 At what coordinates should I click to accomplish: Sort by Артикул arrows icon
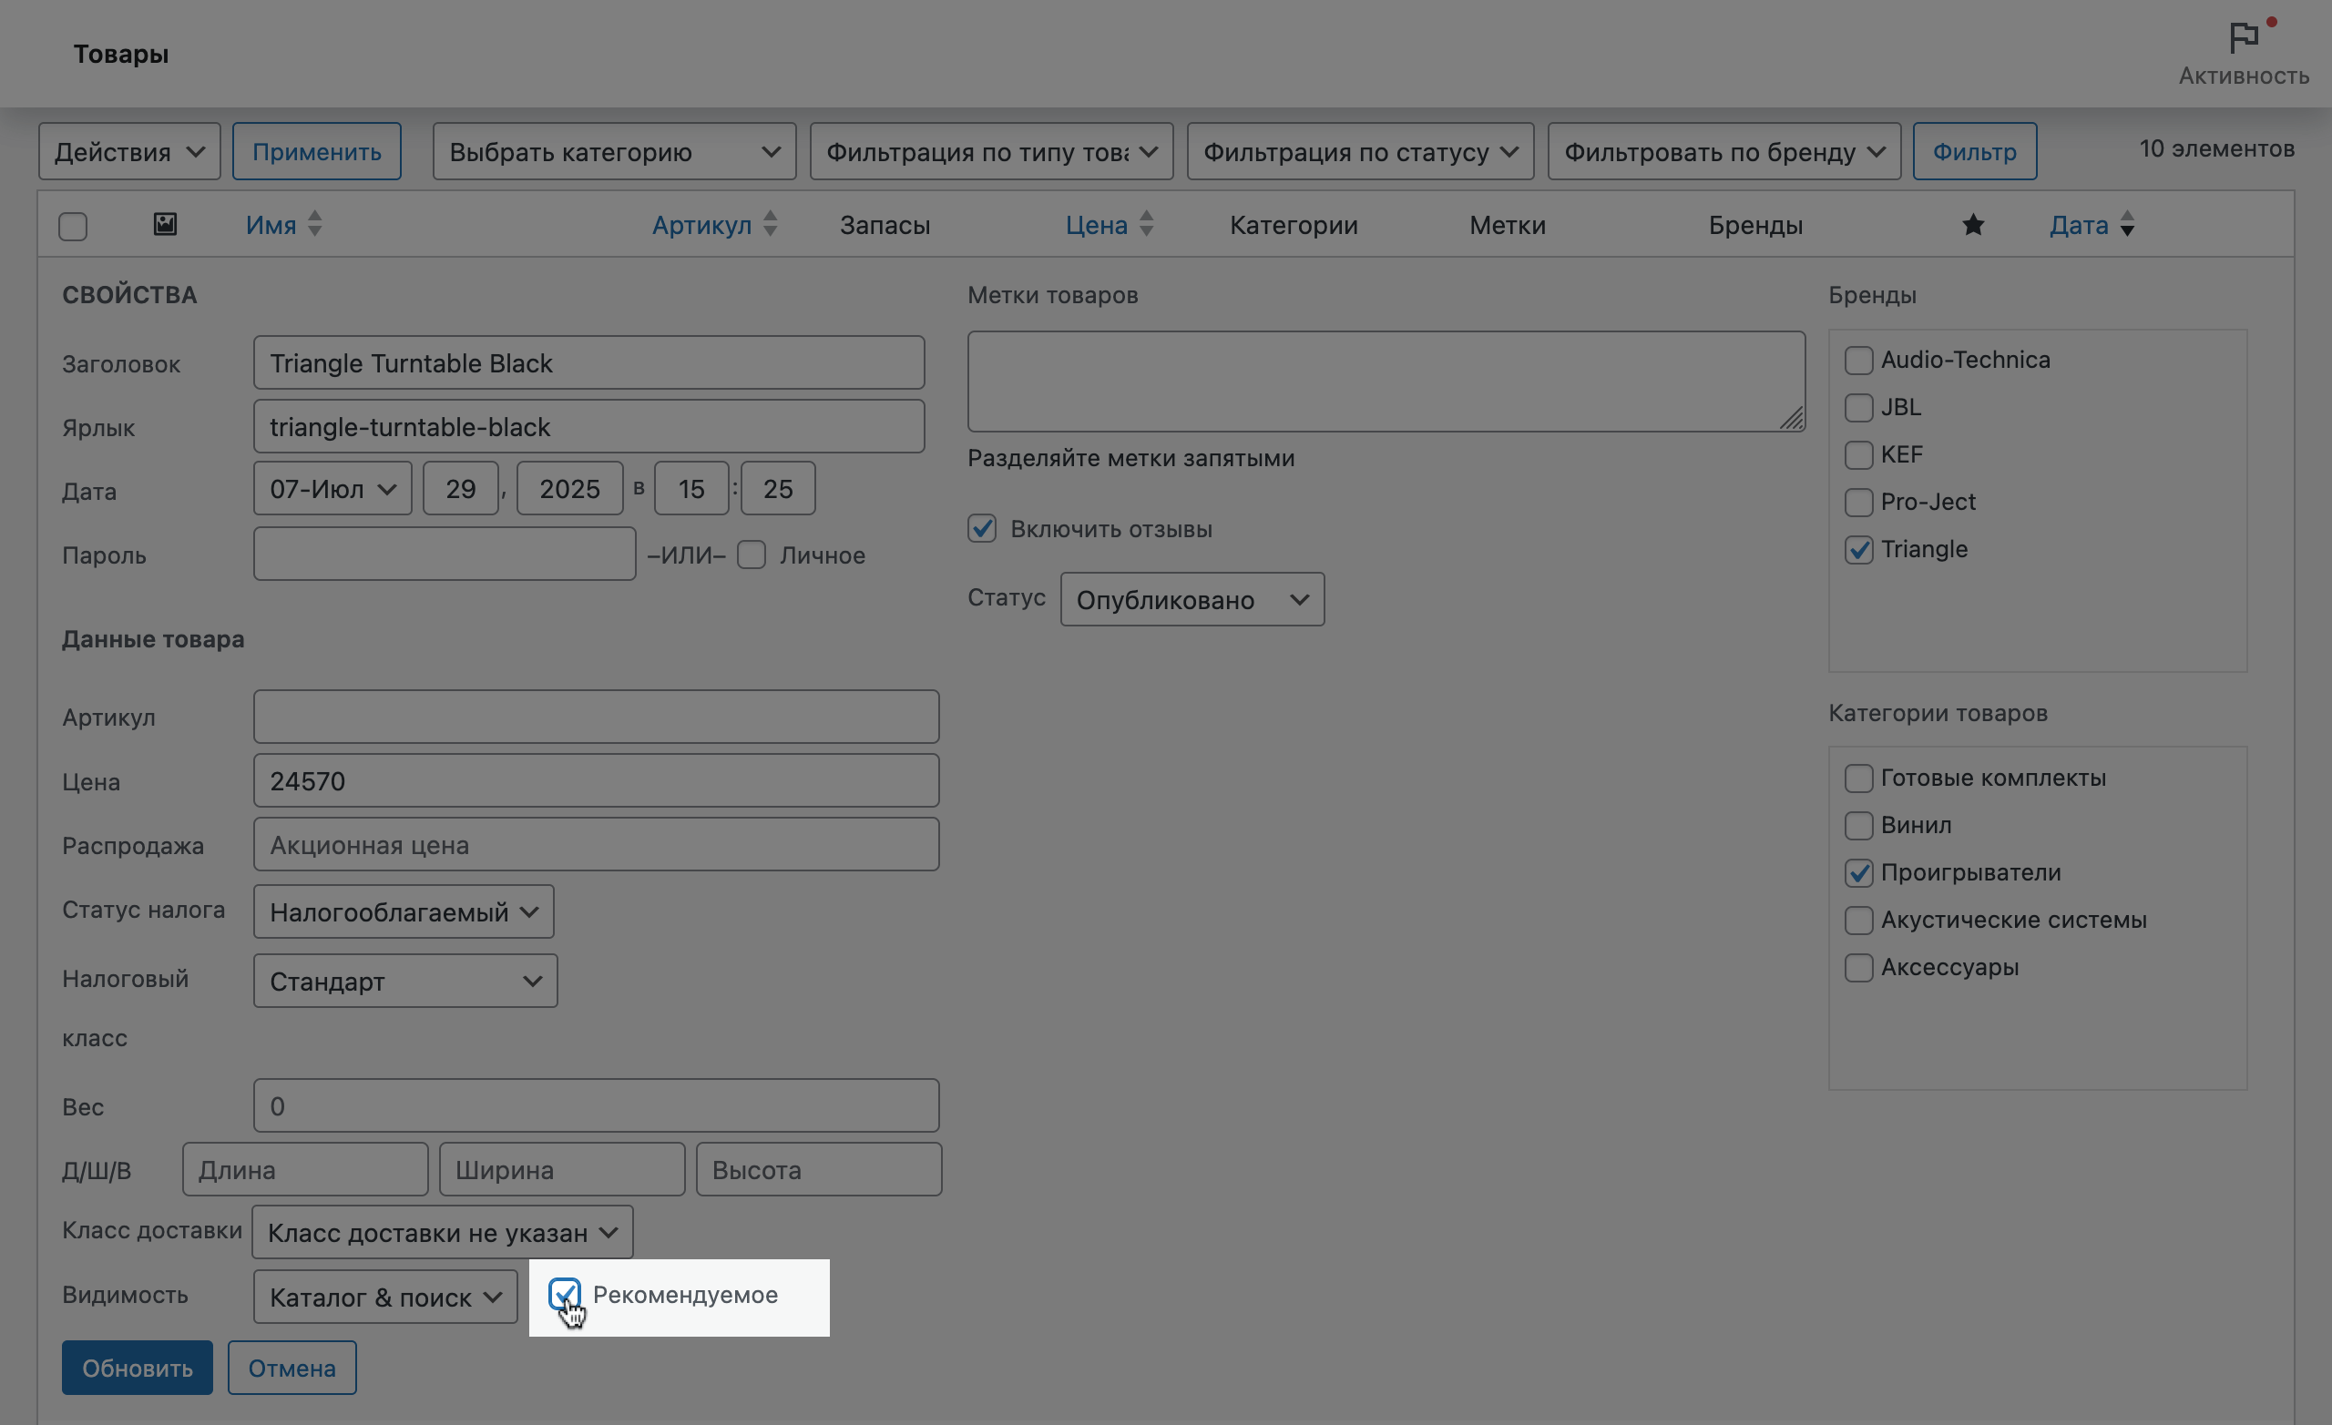coord(771,224)
